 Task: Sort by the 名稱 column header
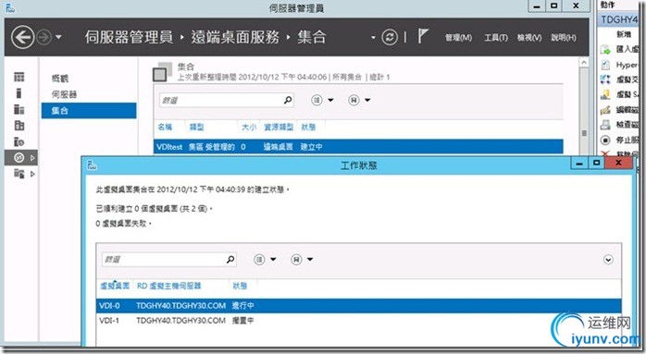[x=165, y=127]
